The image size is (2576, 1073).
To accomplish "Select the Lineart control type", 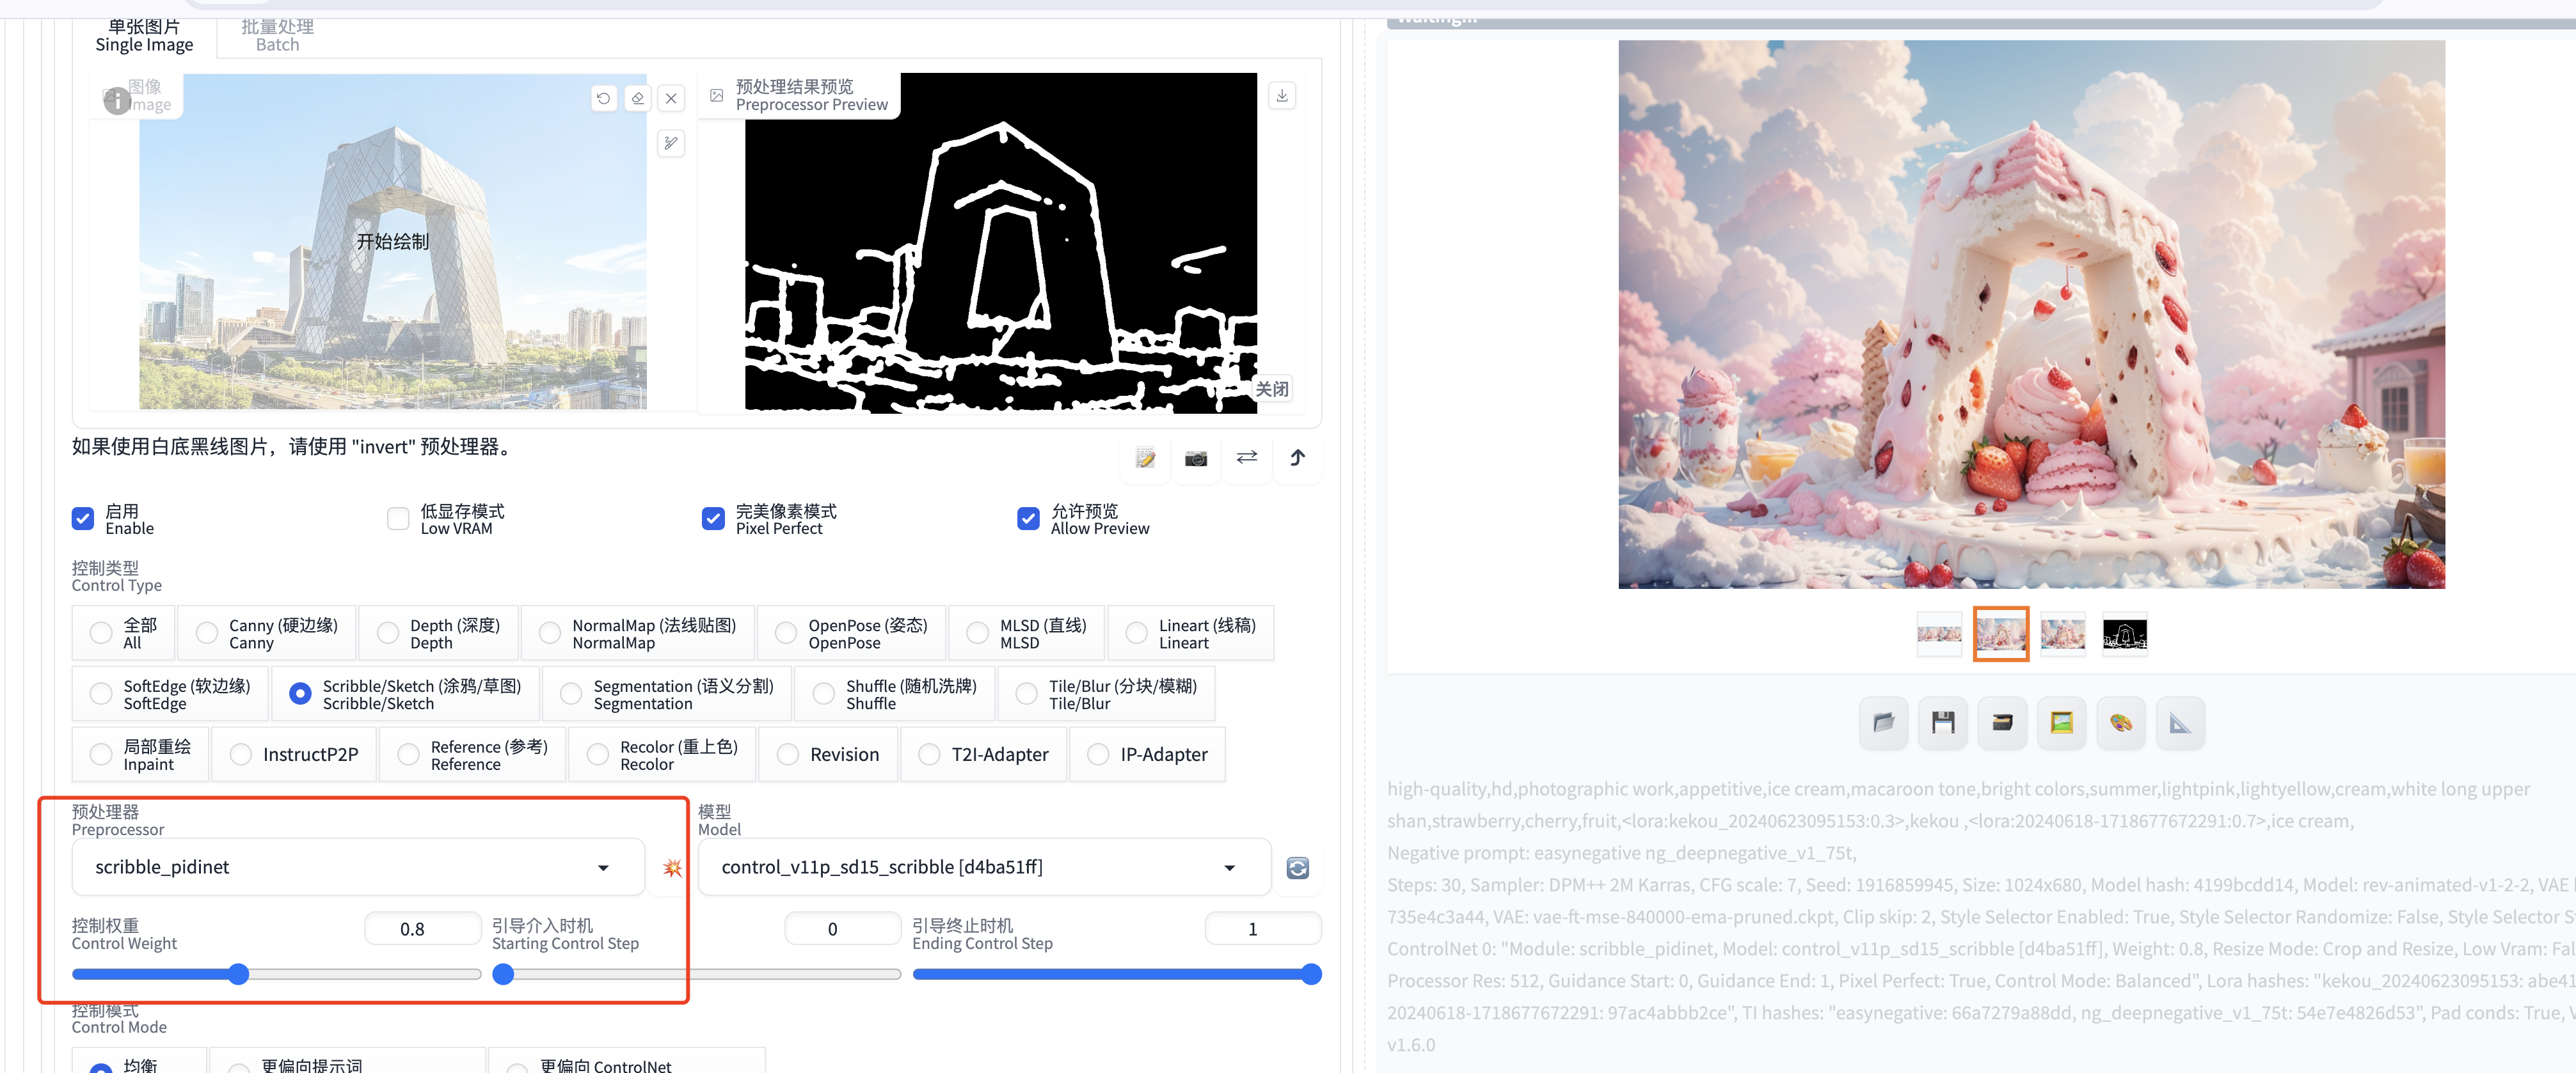I will pos(1191,634).
